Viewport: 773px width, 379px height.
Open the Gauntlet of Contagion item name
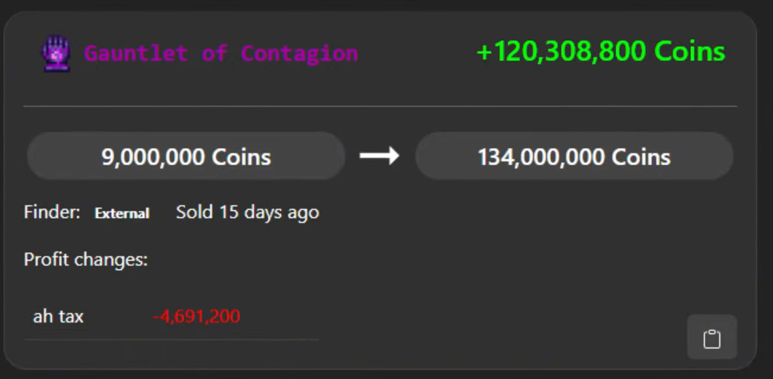[221, 53]
